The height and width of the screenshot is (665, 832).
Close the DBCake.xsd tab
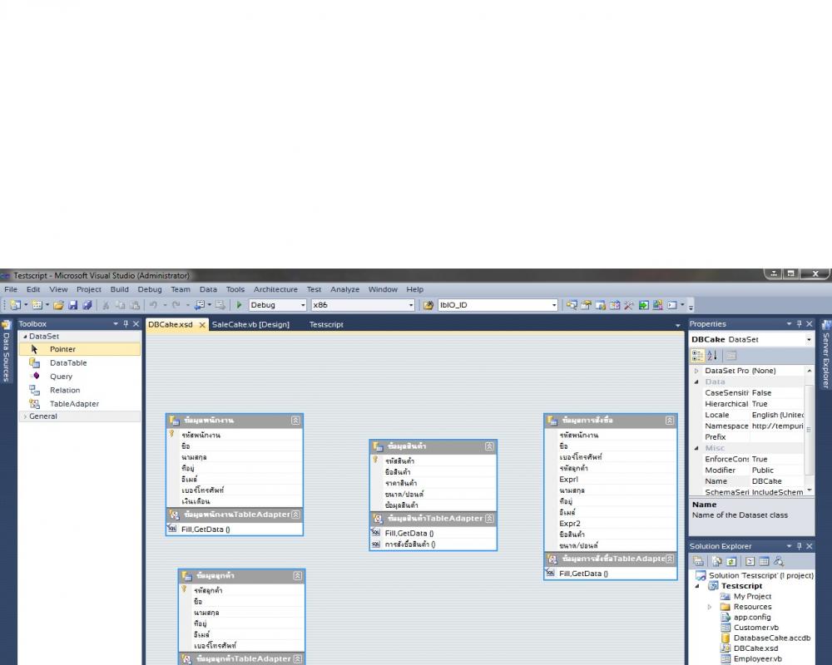(202, 325)
